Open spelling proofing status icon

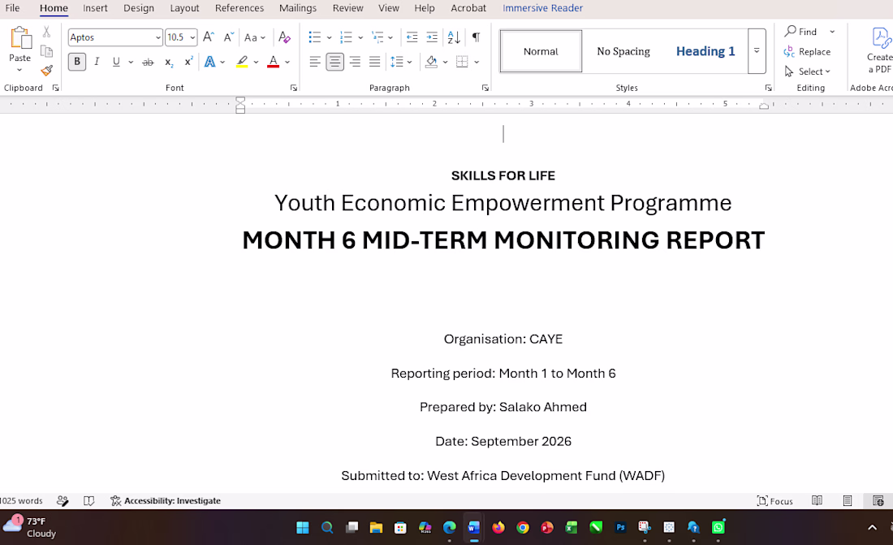pyautogui.click(x=63, y=500)
